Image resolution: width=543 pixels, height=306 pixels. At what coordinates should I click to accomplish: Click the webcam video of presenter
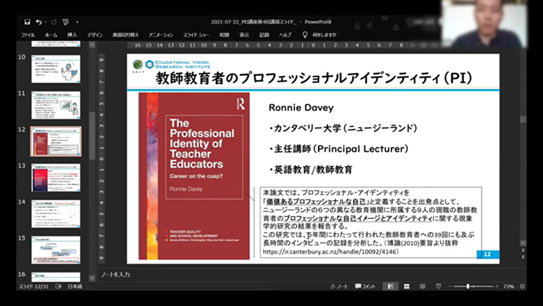point(484,24)
